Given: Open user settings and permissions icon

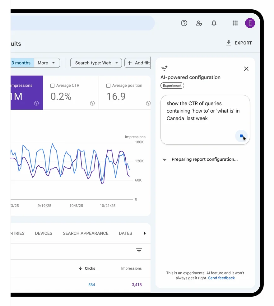Looking at the screenshot, I should 199,23.
